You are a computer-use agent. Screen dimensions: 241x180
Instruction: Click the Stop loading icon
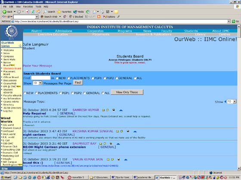click(x=28, y=12)
